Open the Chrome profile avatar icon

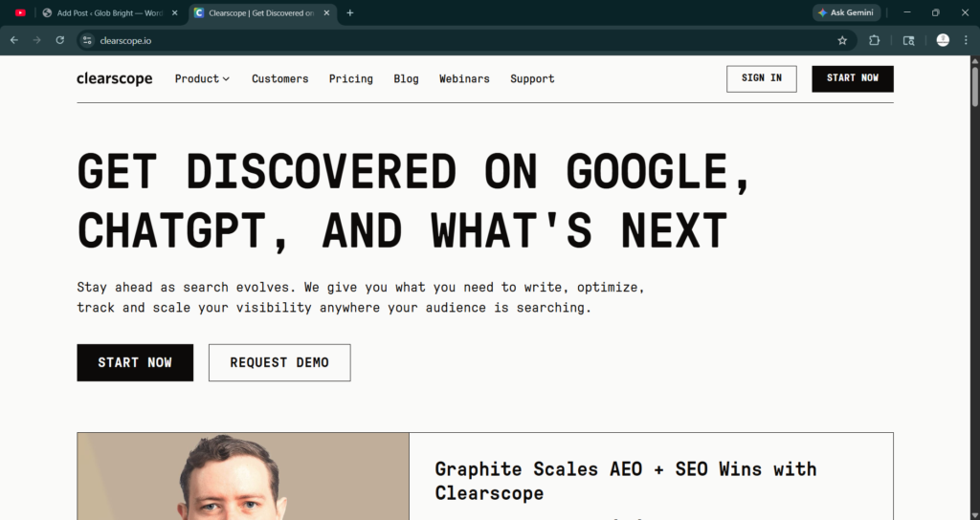point(943,40)
